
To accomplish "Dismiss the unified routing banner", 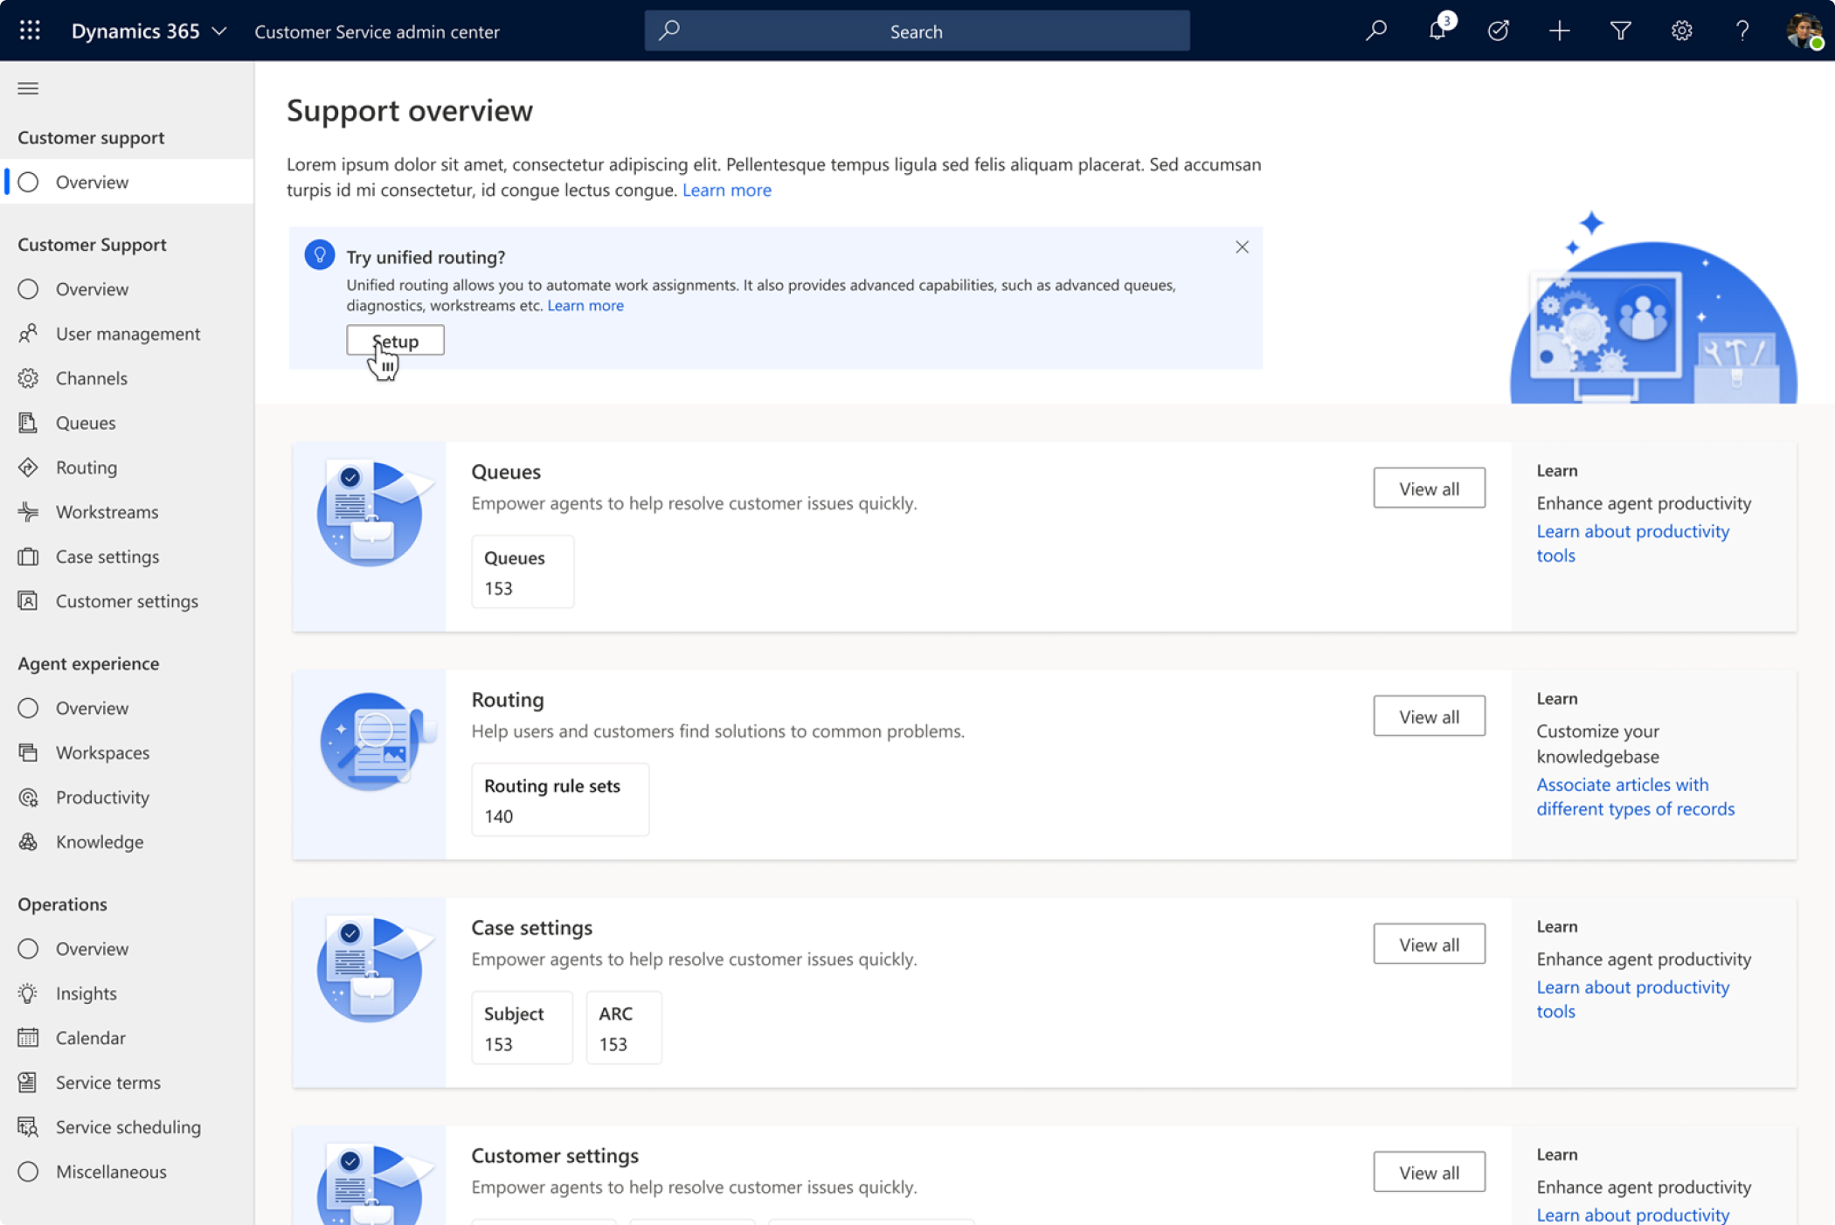I will [x=1242, y=247].
